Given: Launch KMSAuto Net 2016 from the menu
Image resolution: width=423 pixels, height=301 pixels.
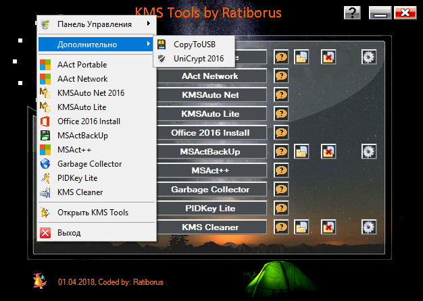Looking at the screenshot, I should pos(91,93).
